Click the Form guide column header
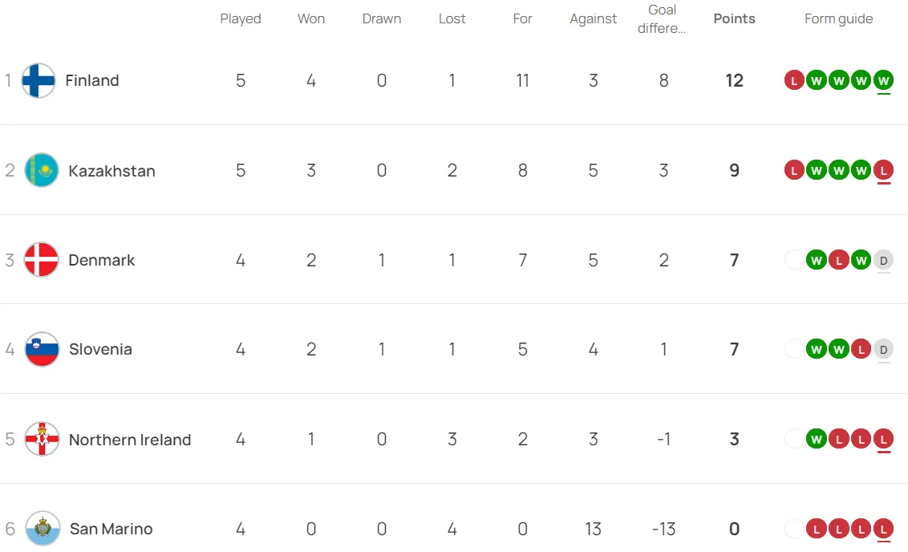The height and width of the screenshot is (552, 908). click(838, 18)
